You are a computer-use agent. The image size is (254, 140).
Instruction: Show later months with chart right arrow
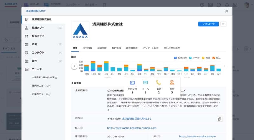click(224, 66)
